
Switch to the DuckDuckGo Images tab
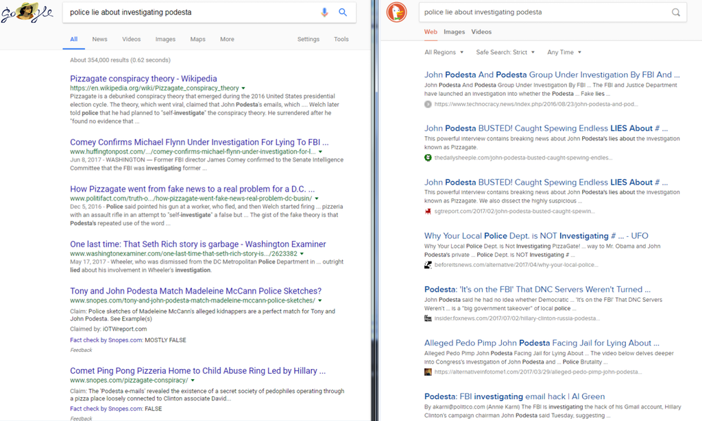(x=454, y=31)
